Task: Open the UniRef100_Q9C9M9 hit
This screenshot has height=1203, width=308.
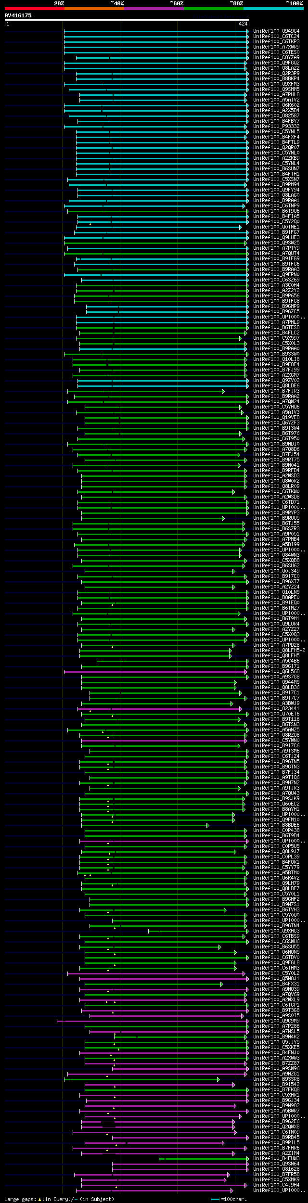Action: (276, 1021)
